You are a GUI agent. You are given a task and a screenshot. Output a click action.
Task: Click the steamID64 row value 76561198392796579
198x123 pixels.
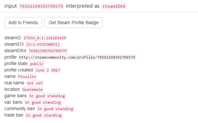48,51
